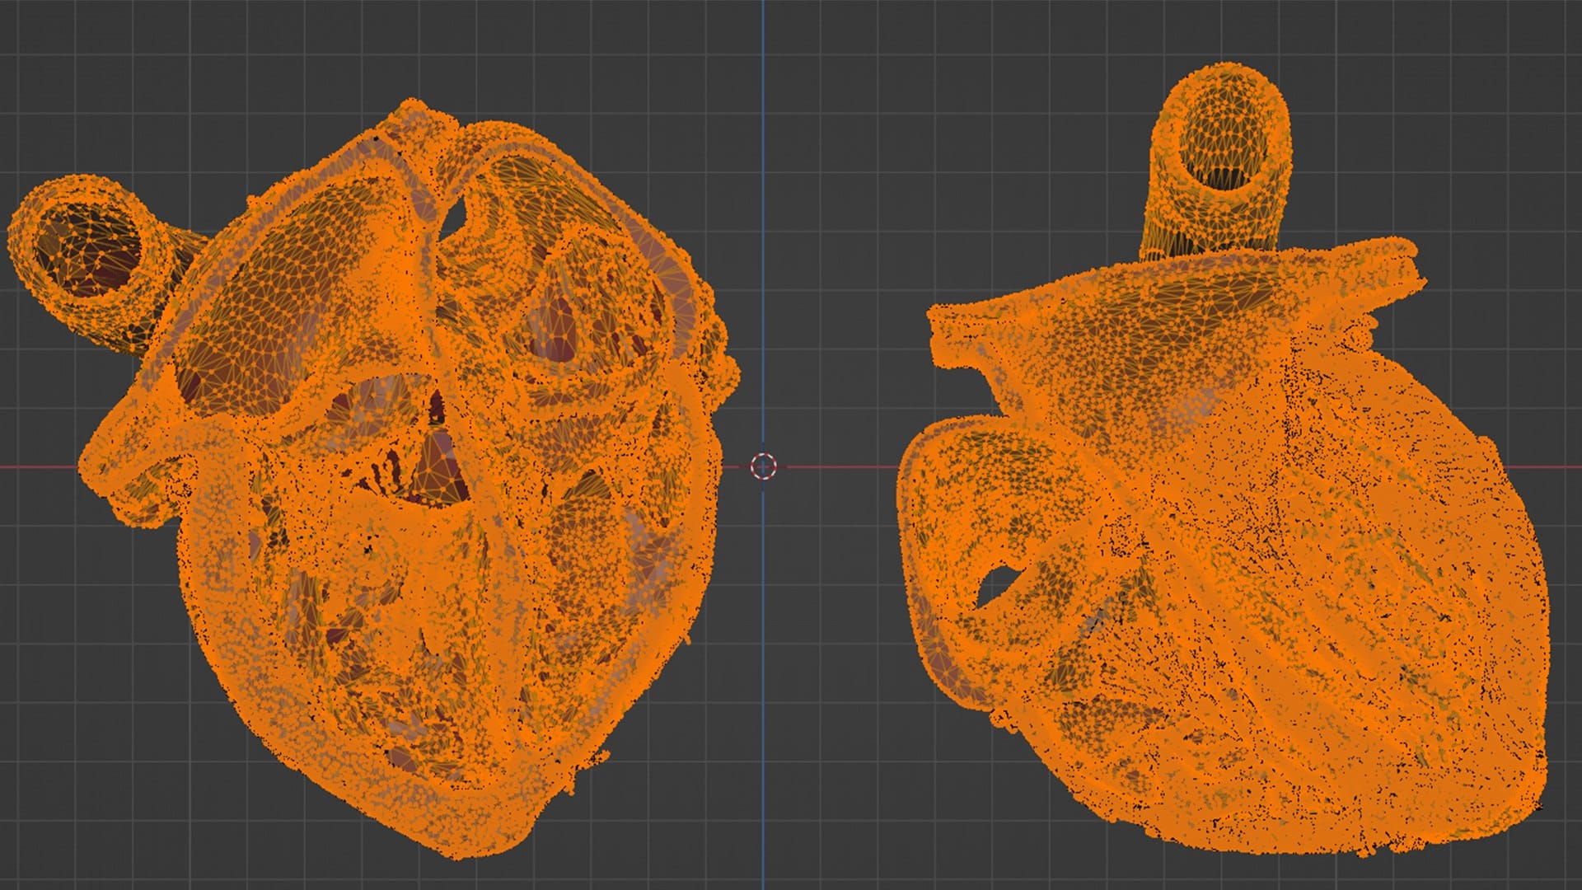Click the small gap at top of left heart
Image resolution: width=1582 pixels, height=890 pixels.
point(456,218)
